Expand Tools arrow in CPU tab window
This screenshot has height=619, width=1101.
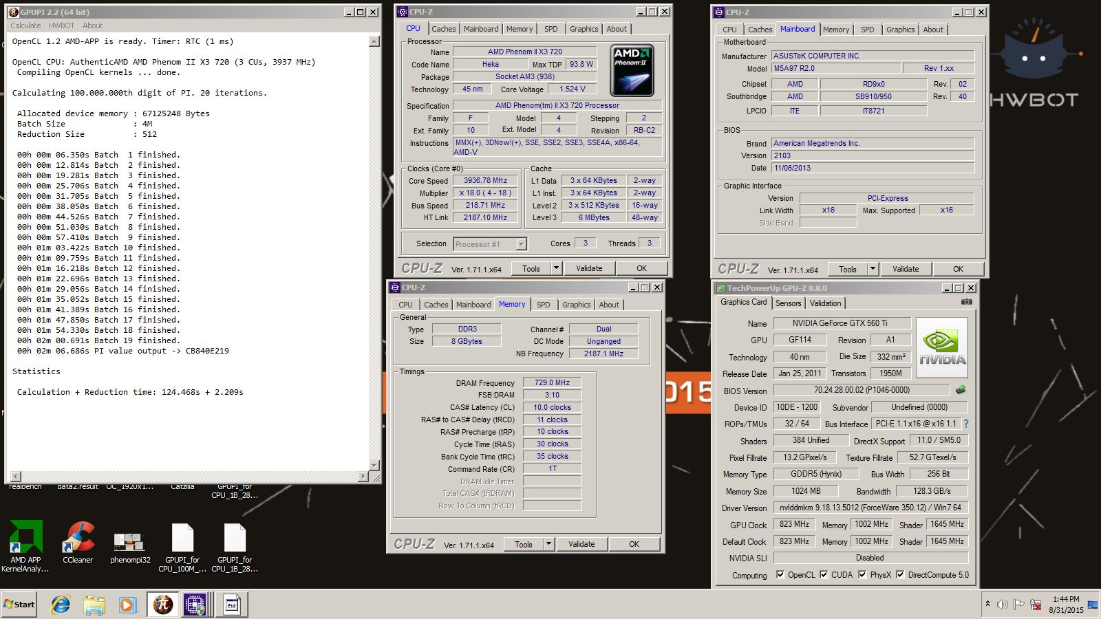click(556, 268)
